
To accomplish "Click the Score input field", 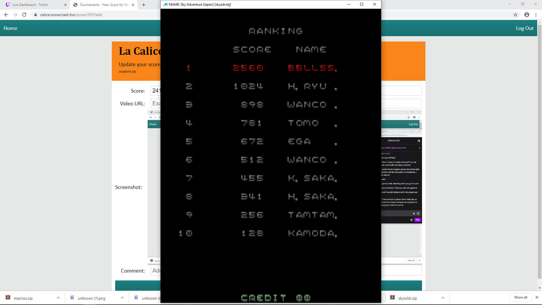I will 286,91.
